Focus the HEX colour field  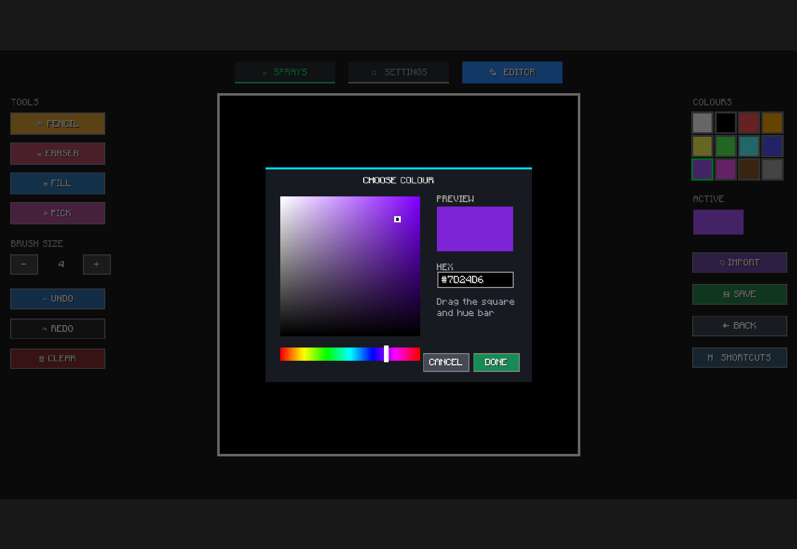coord(476,280)
